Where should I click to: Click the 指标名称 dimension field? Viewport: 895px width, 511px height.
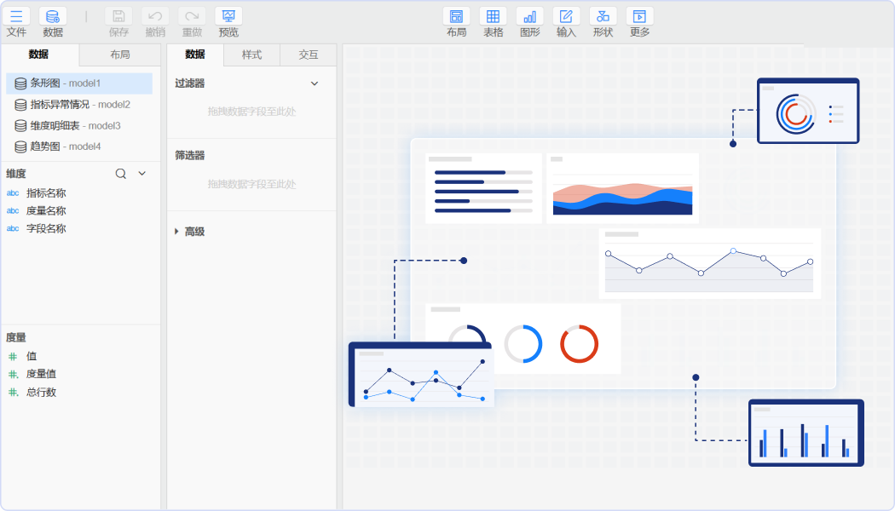[x=46, y=193]
